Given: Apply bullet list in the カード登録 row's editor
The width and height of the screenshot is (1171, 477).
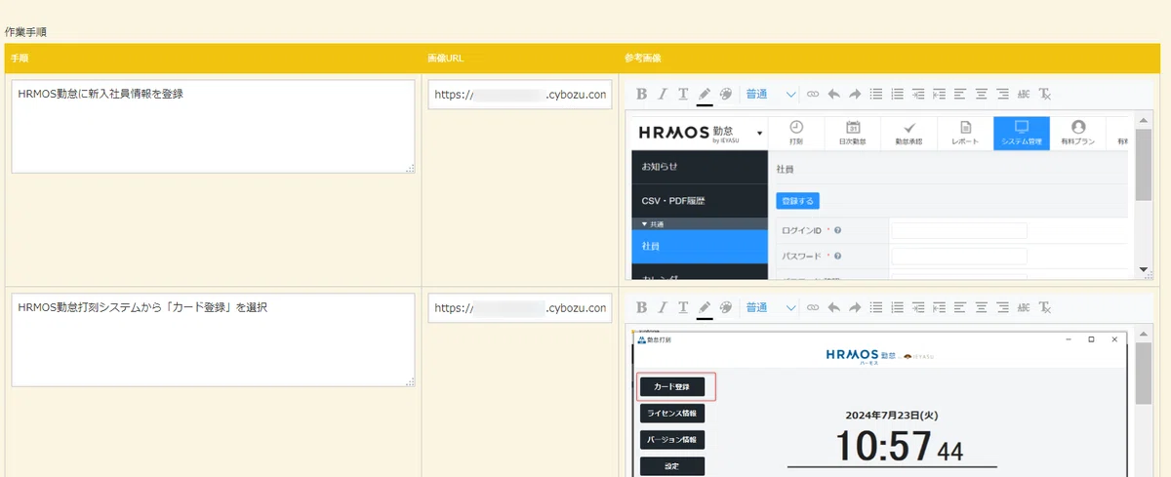Looking at the screenshot, I should coord(876,307).
